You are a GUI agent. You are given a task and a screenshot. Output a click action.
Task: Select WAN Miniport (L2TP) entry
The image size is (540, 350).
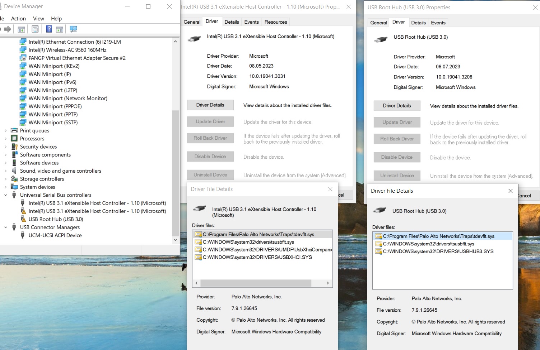click(53, 90)
